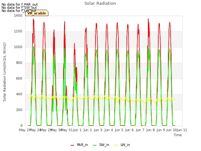
Task: Click the Jun 8 x-axis tick label
Action: point(150,130)
